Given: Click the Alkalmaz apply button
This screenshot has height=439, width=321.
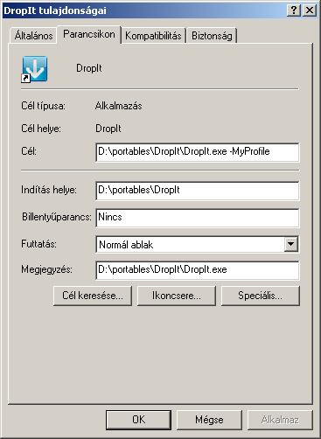Looking at the screenshot, I should click(280, 420).
